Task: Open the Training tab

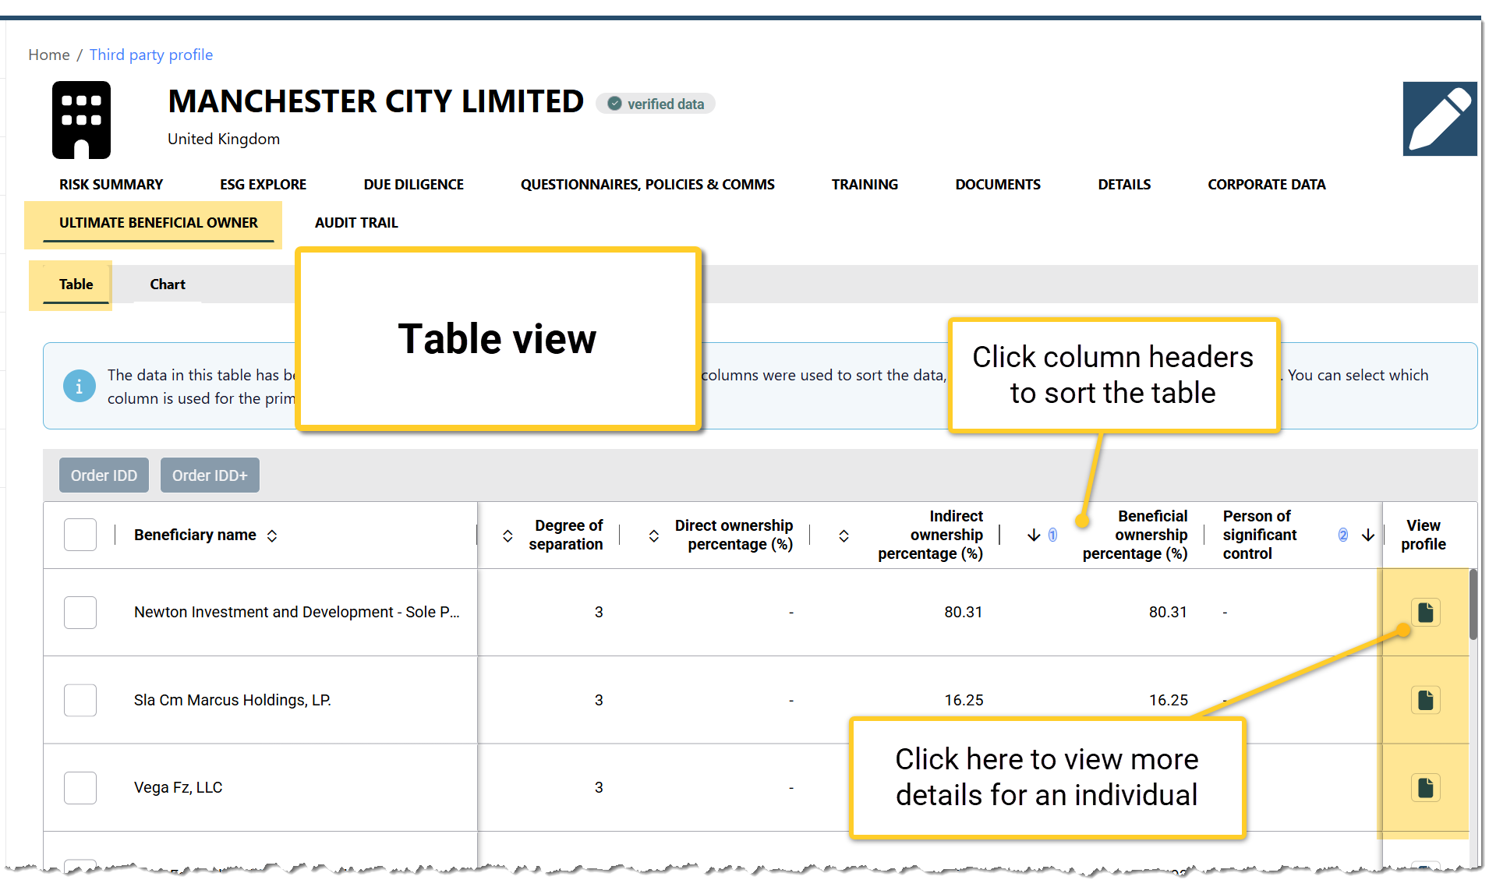Action: pyautogui.click(x=865, y=185)
